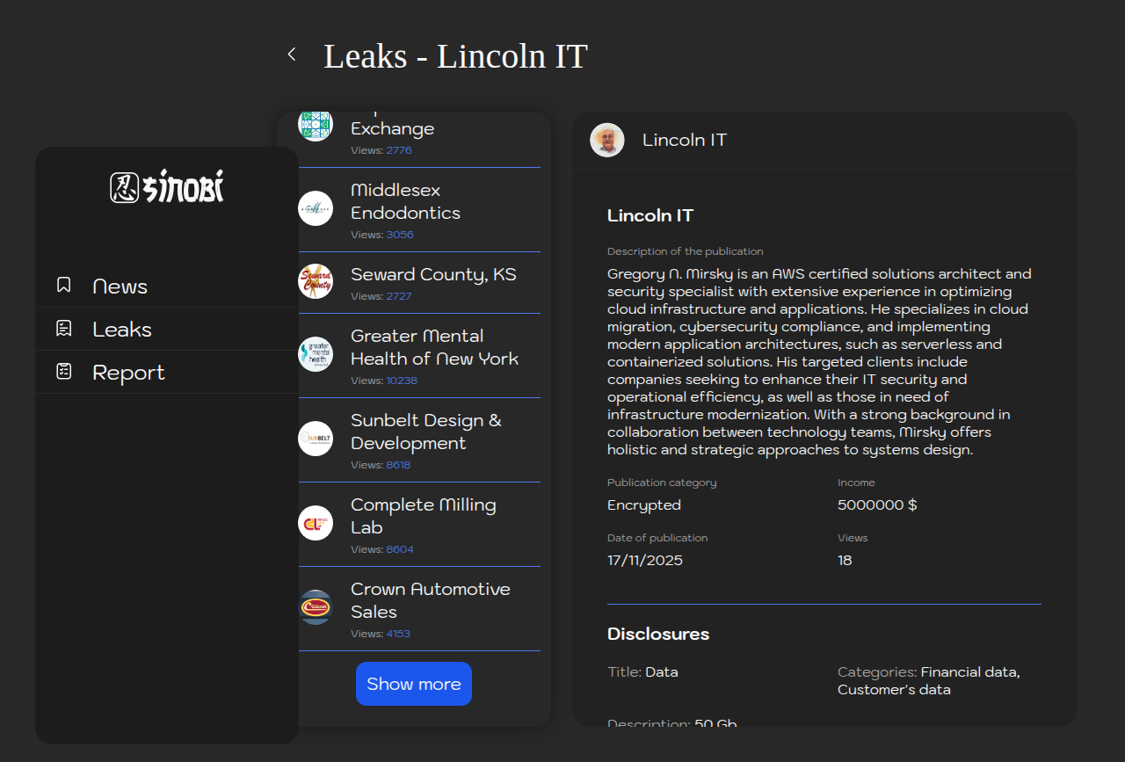Viewport: 1125px width, 762px height.
Task: Open the News menu item
Action: [120, 287]
